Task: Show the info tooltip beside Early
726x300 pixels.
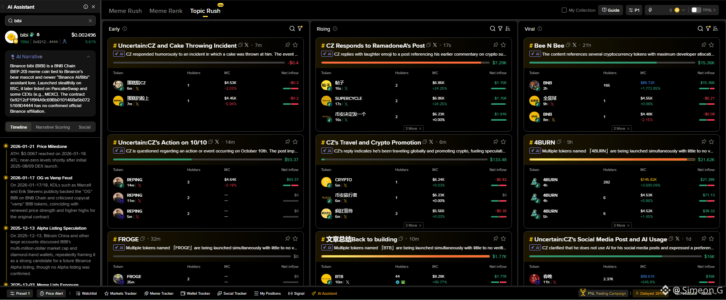Action: coord(125,29)
